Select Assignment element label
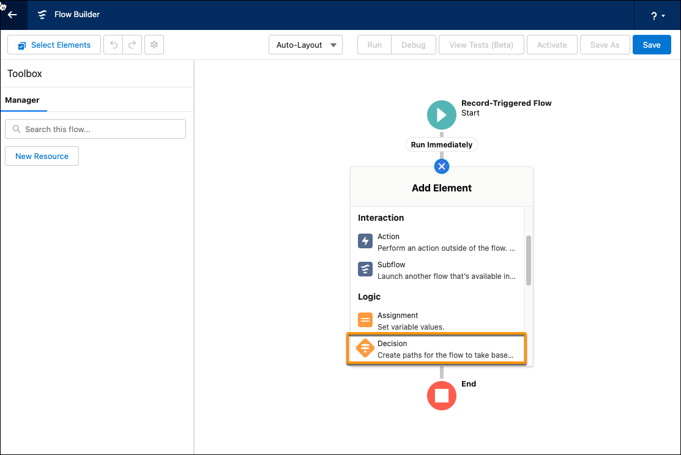 point(398,315)
